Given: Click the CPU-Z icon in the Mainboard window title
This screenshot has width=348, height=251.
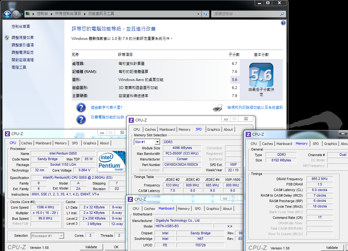Looking at the screenshot, I should pyautogui.click(x=131, y=199).
